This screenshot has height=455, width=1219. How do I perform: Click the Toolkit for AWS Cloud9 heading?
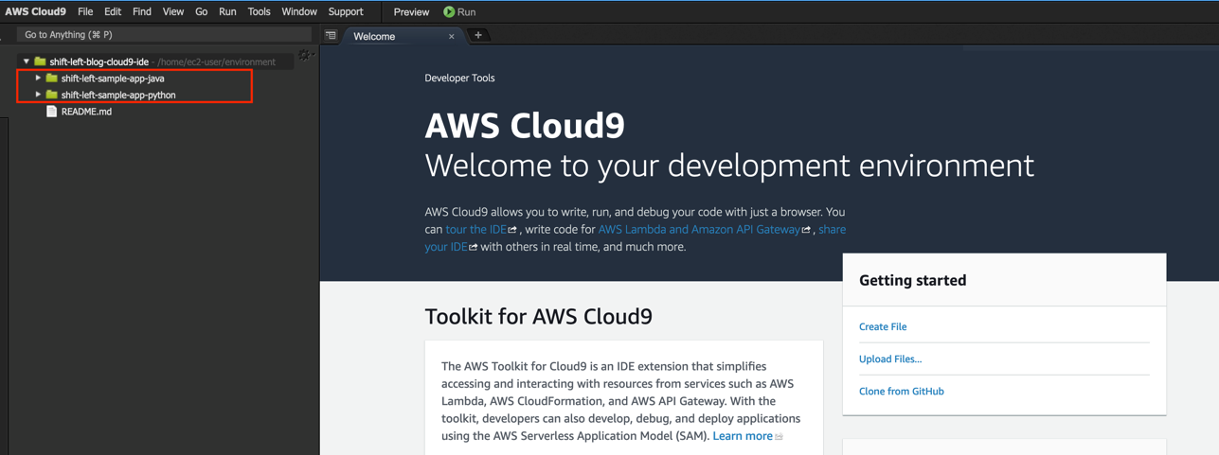tap(538, 316)
